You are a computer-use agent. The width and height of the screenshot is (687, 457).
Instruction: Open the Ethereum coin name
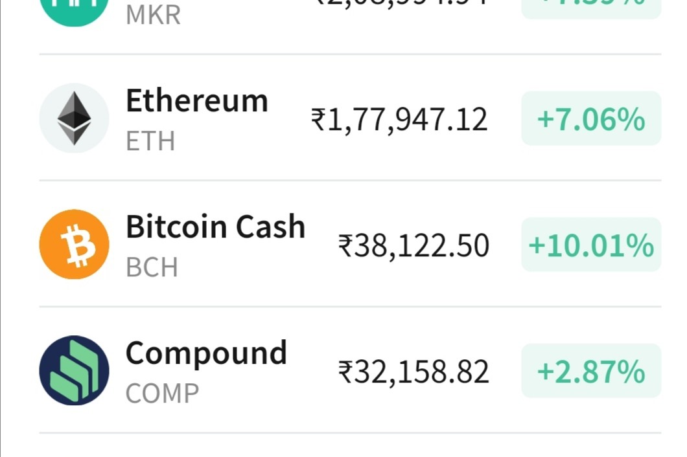(x=197, y=101)
